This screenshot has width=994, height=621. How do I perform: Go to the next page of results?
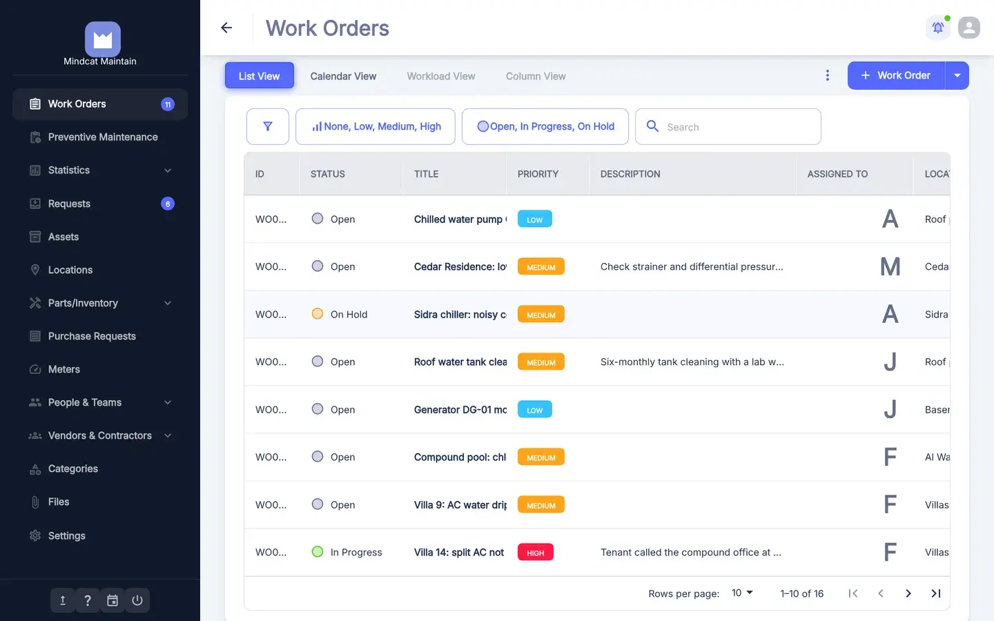(908, 593)
